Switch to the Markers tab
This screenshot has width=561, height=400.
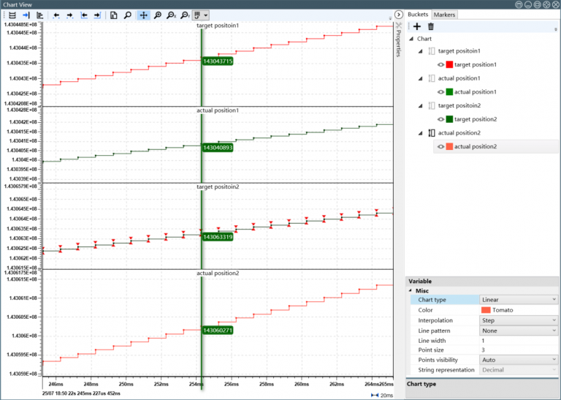tap(444, 15)
